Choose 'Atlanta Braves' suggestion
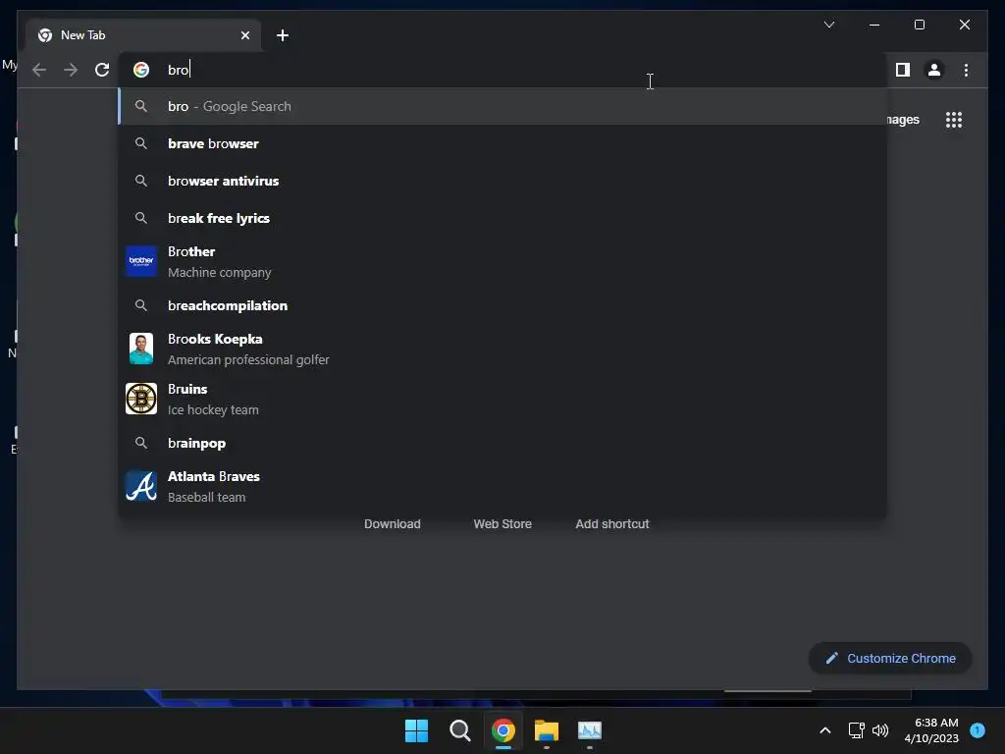 click(503, 486)
